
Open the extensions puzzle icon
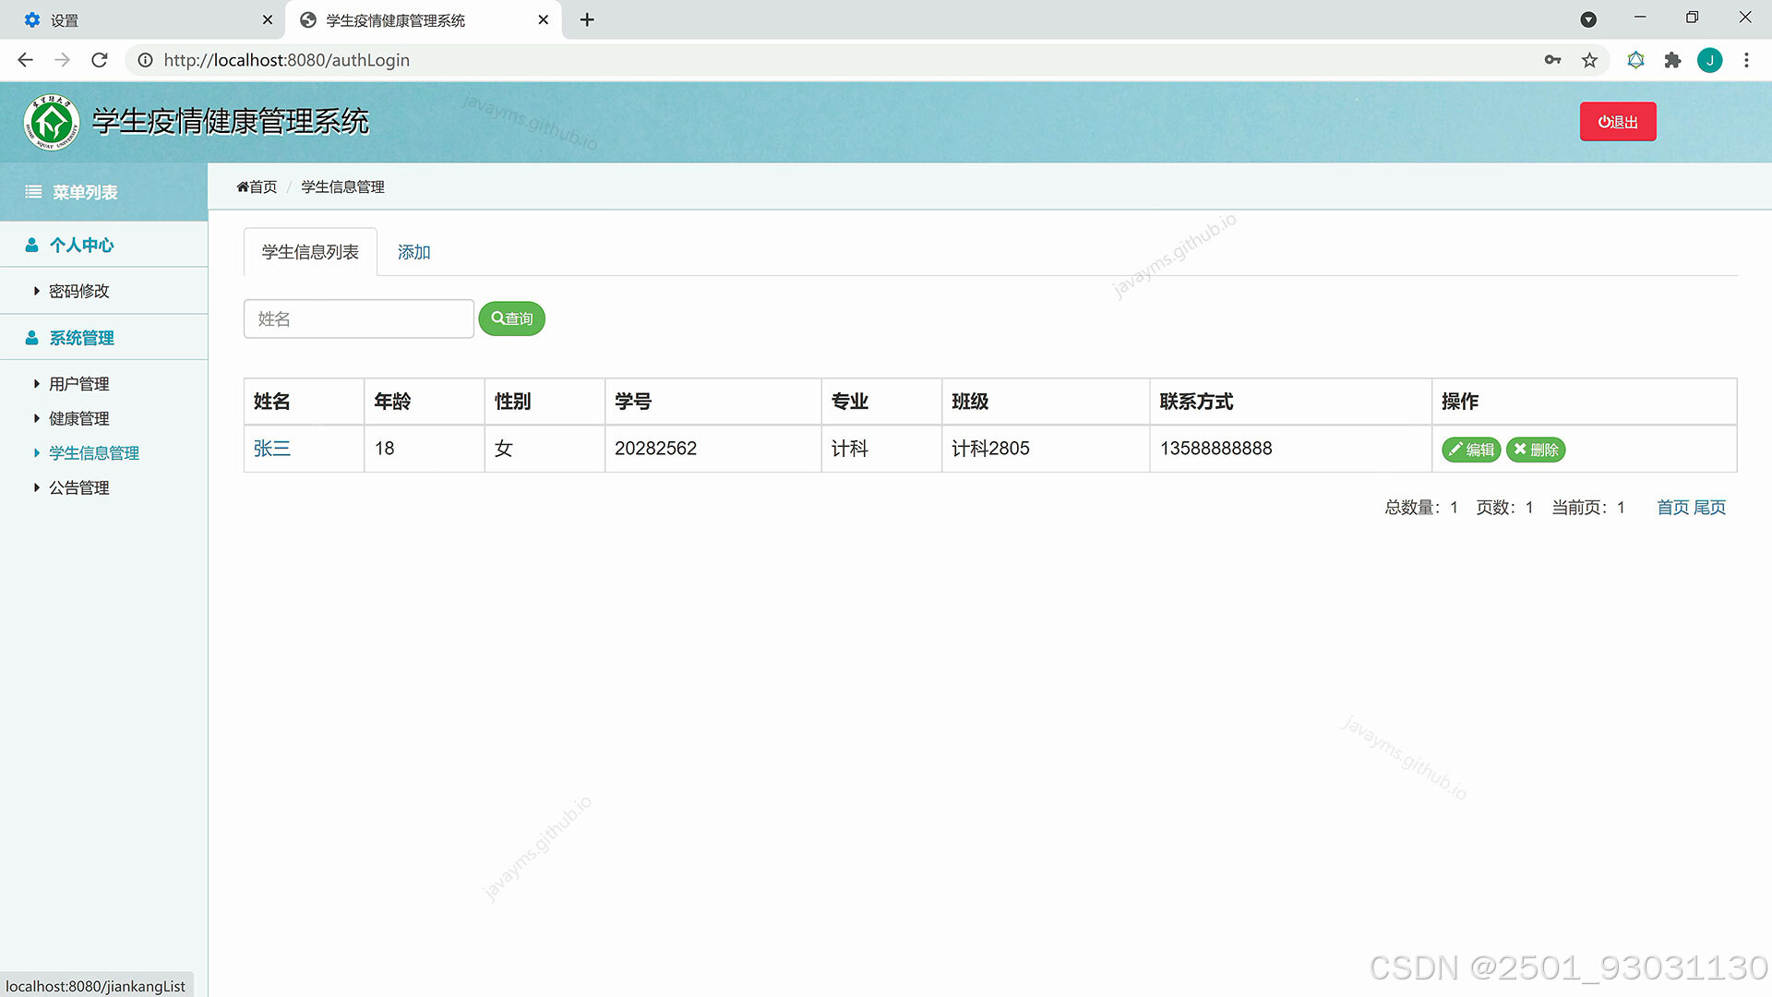pyautogui.click(x=1672, y=60)
